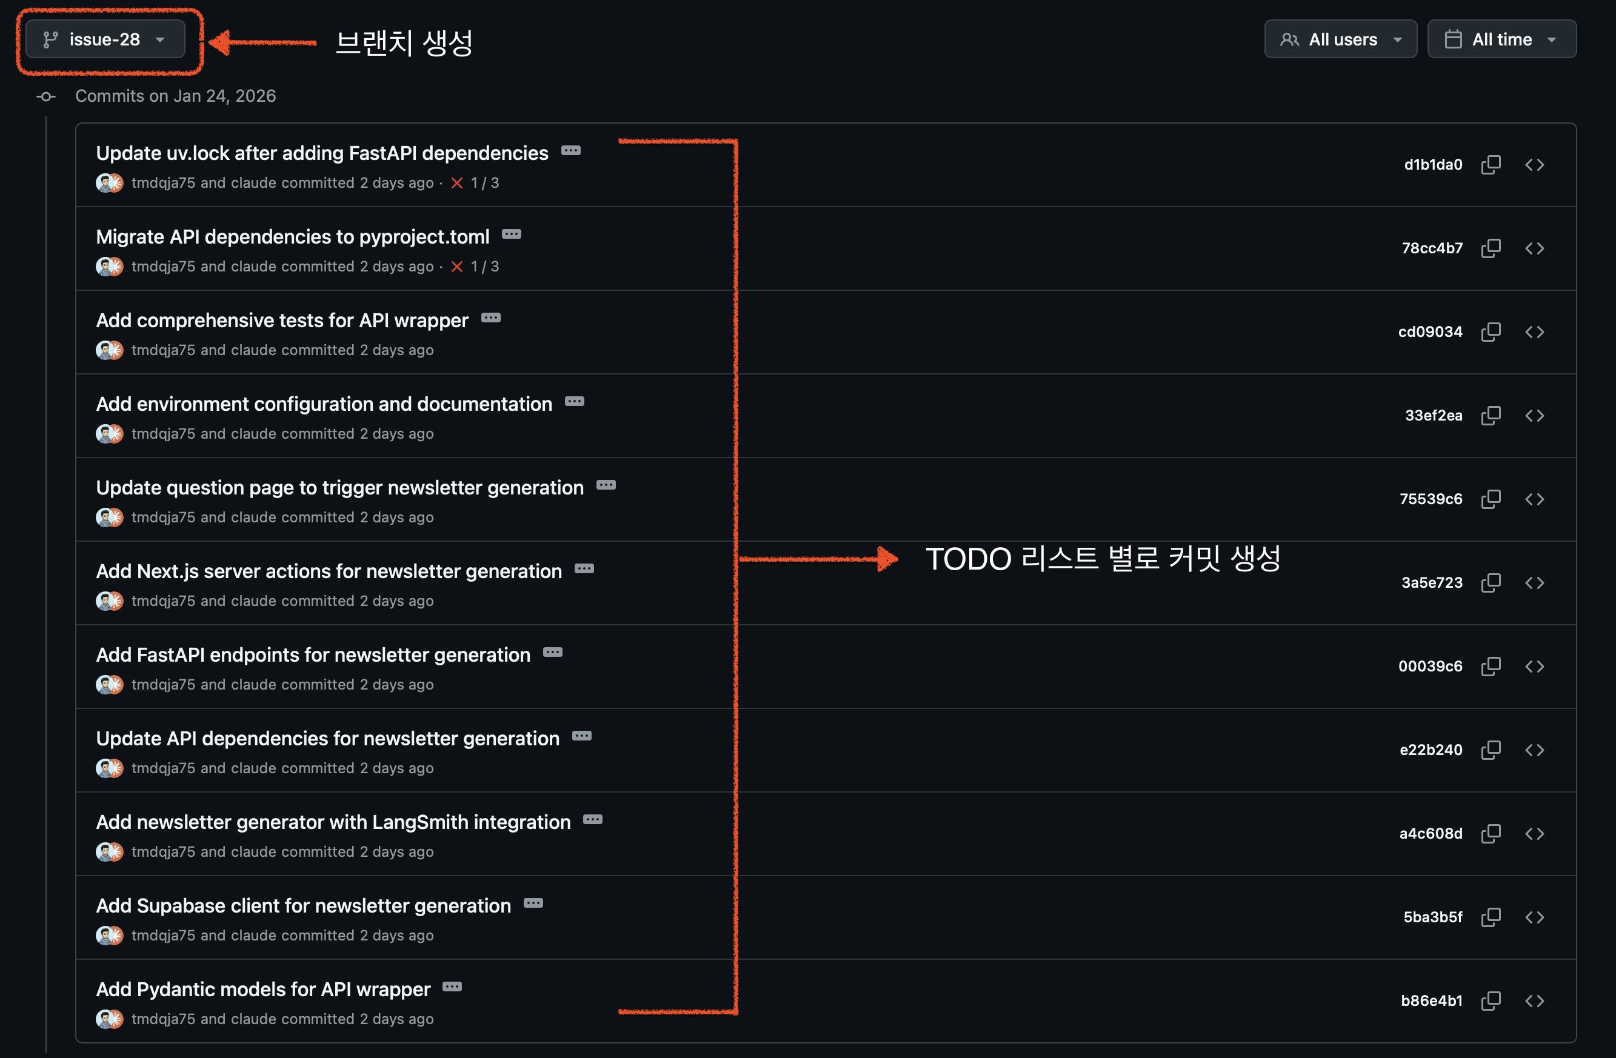Open the All time filter dropdown
The image size is (1616, 1058).
click(1501, 39)
